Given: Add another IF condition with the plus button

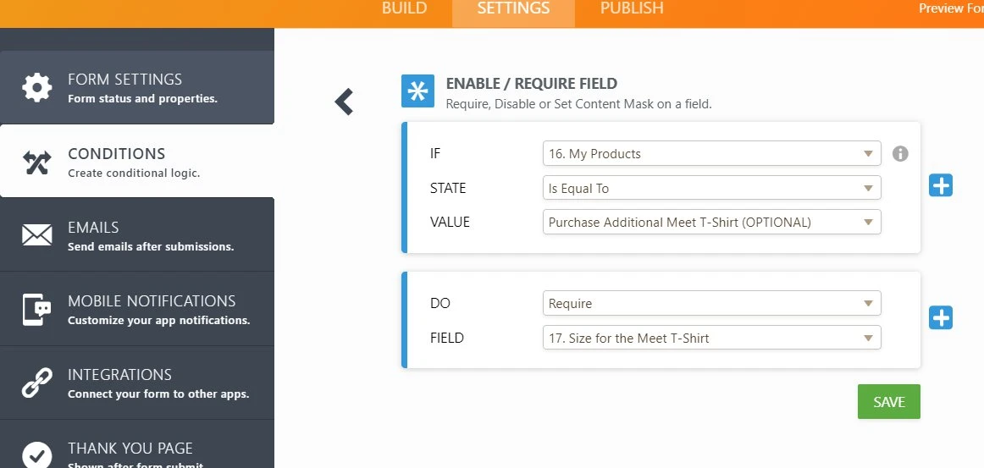Looking at the screenshot, I should (x=941, y=185).
